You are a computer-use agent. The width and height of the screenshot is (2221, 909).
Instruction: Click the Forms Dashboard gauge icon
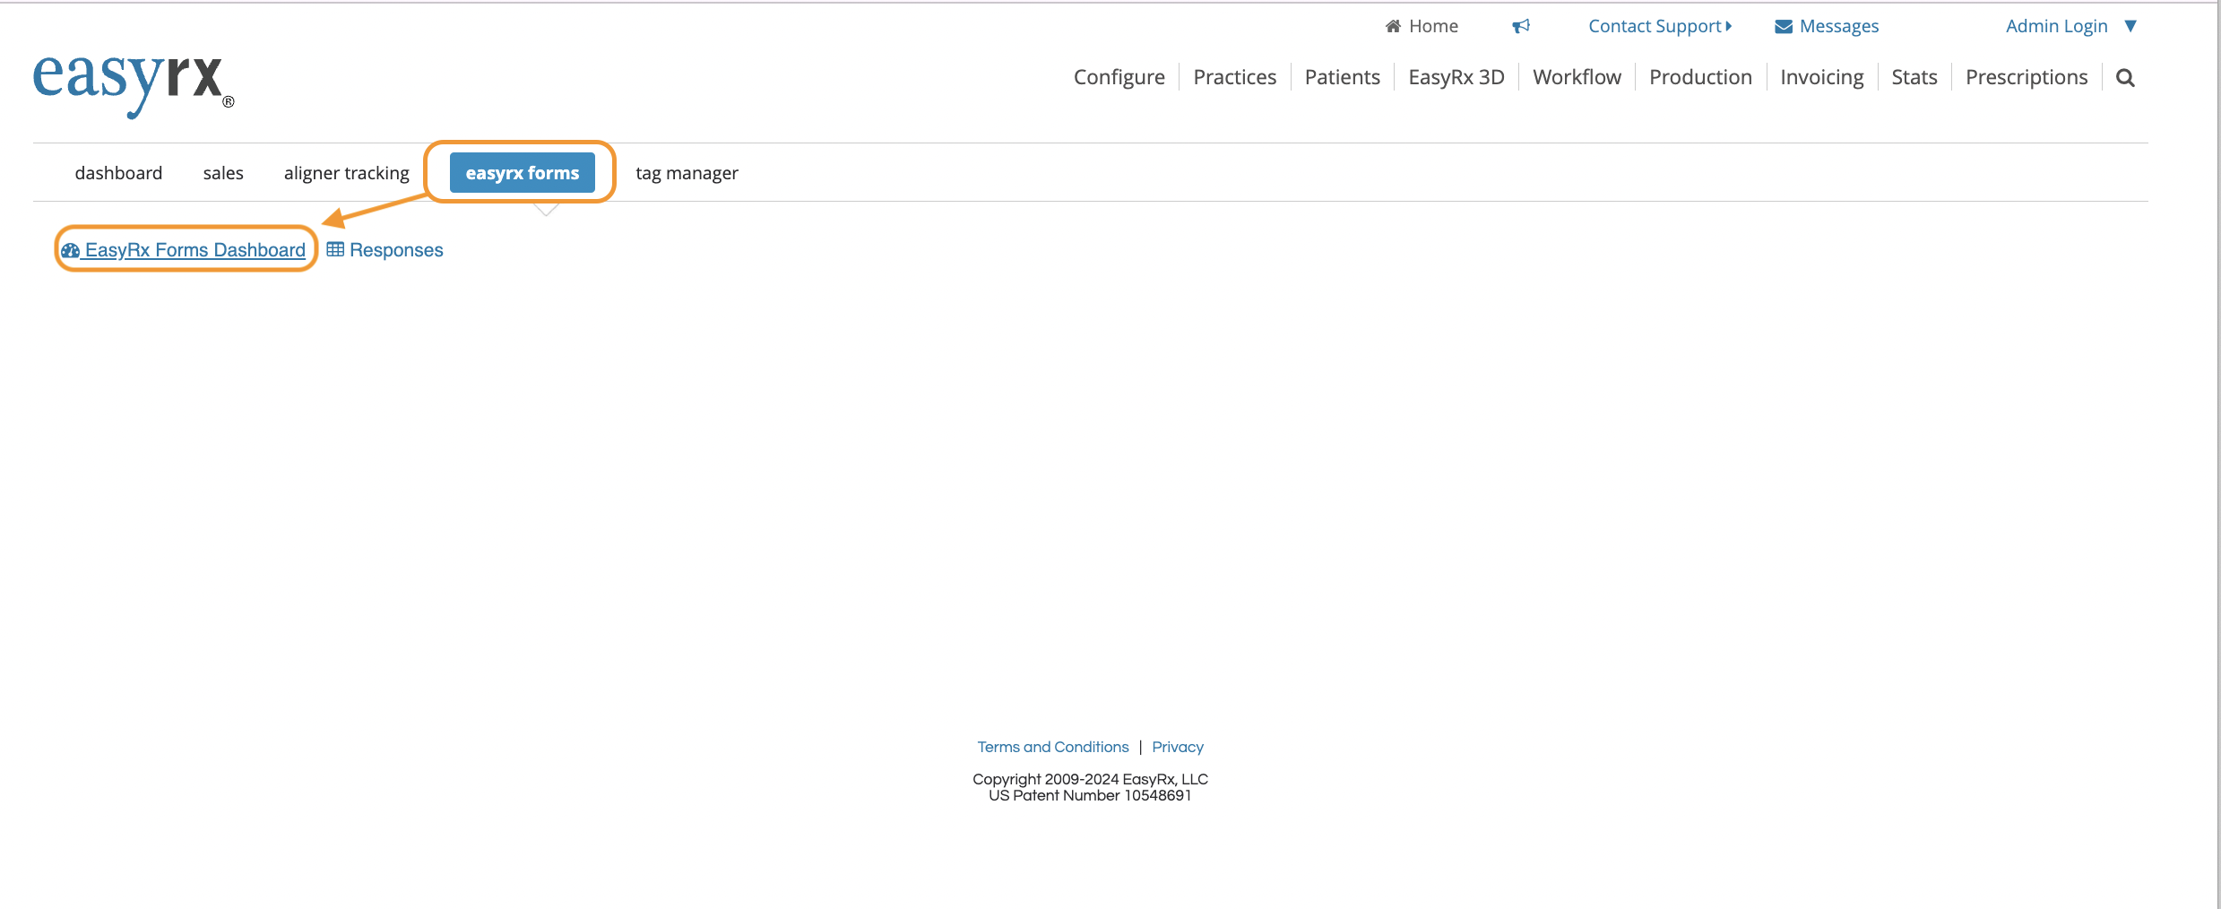coord(70,250)
